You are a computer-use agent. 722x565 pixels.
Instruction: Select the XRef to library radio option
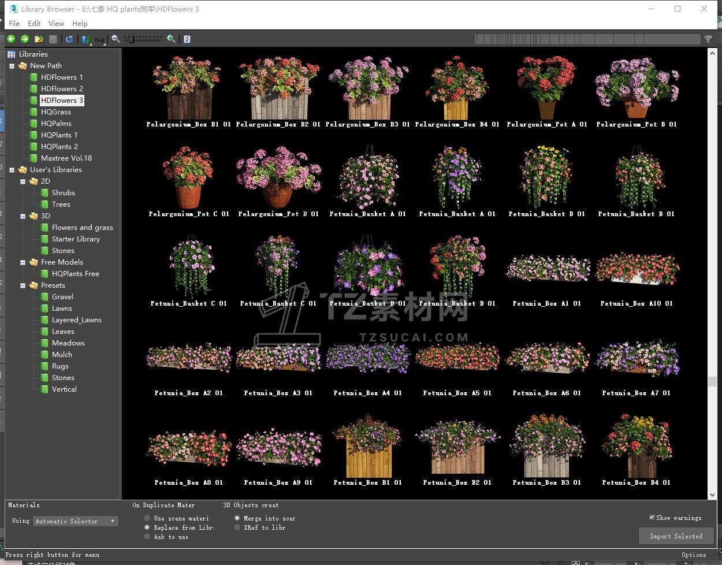coord(237,527)
